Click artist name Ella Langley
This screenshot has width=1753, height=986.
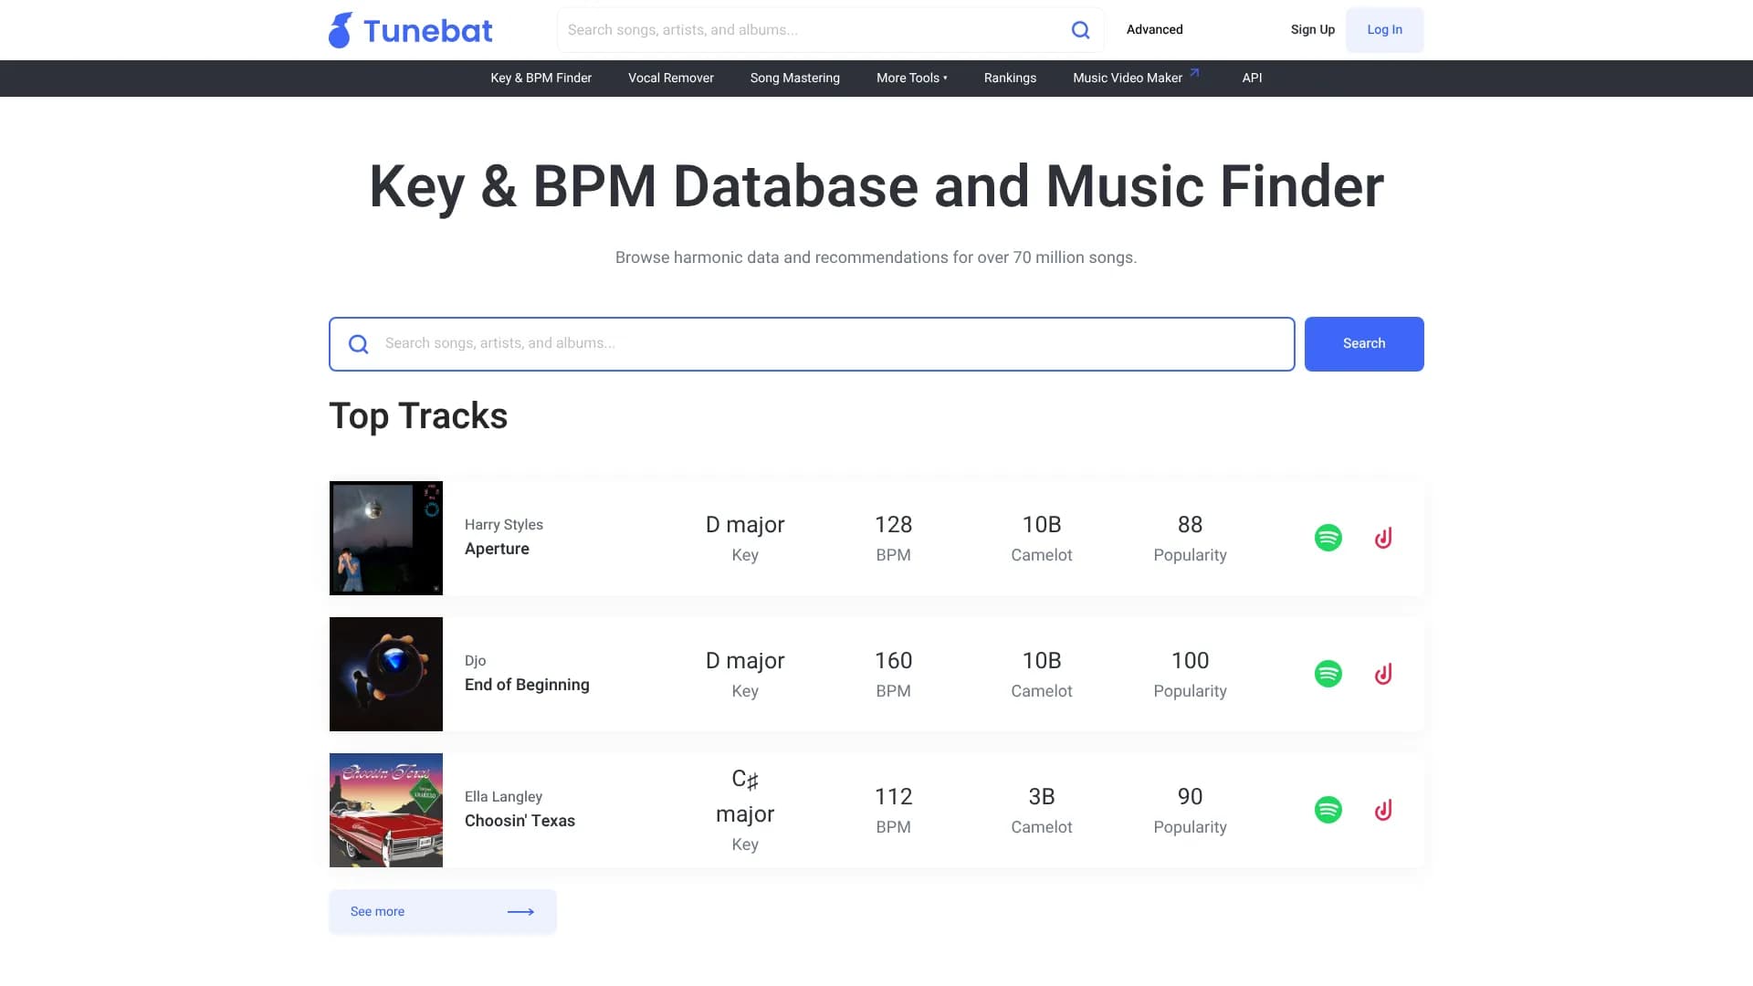[503, 797]
